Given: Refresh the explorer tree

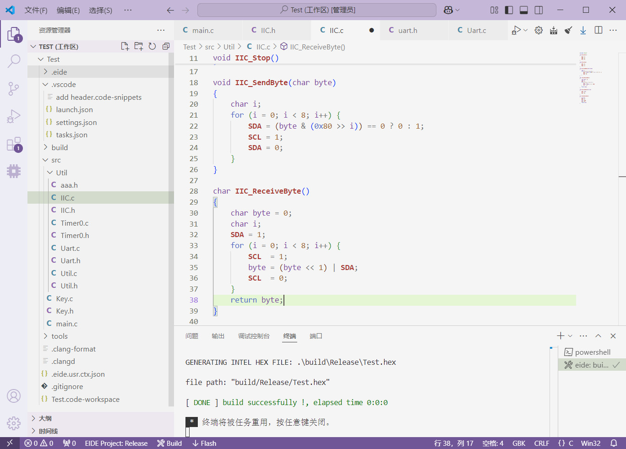Looking at the screenshot, I should tap(152, 46).
